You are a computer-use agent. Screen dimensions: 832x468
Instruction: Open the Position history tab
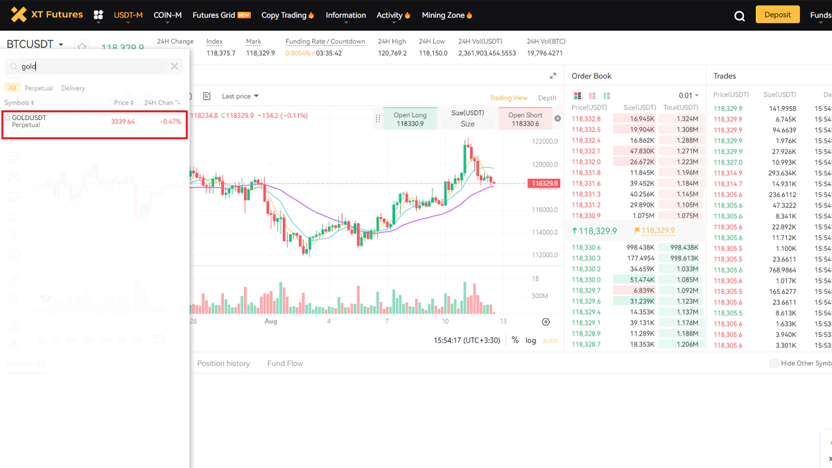(223, 363)
